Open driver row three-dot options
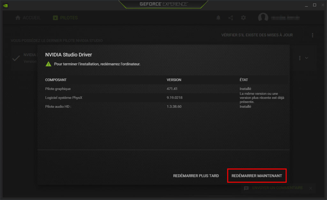The height and width of the screenshot is (200, 327). tap(300, 58)
